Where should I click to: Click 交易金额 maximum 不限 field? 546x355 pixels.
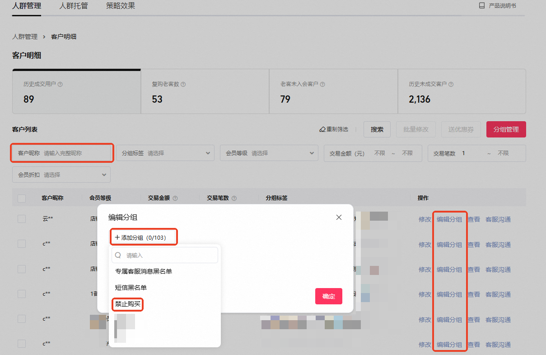(407, 153)
